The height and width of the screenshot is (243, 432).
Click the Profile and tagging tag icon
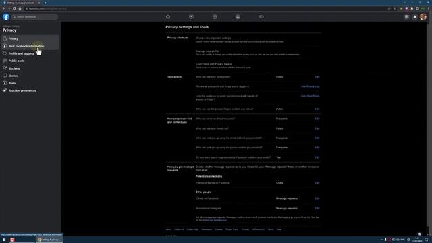click(5, 53)
